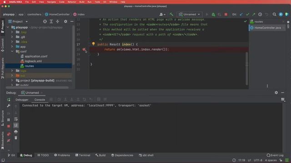Click the Git commit checkmark icon
Screen dimensions: 291x163
(247, 14)
